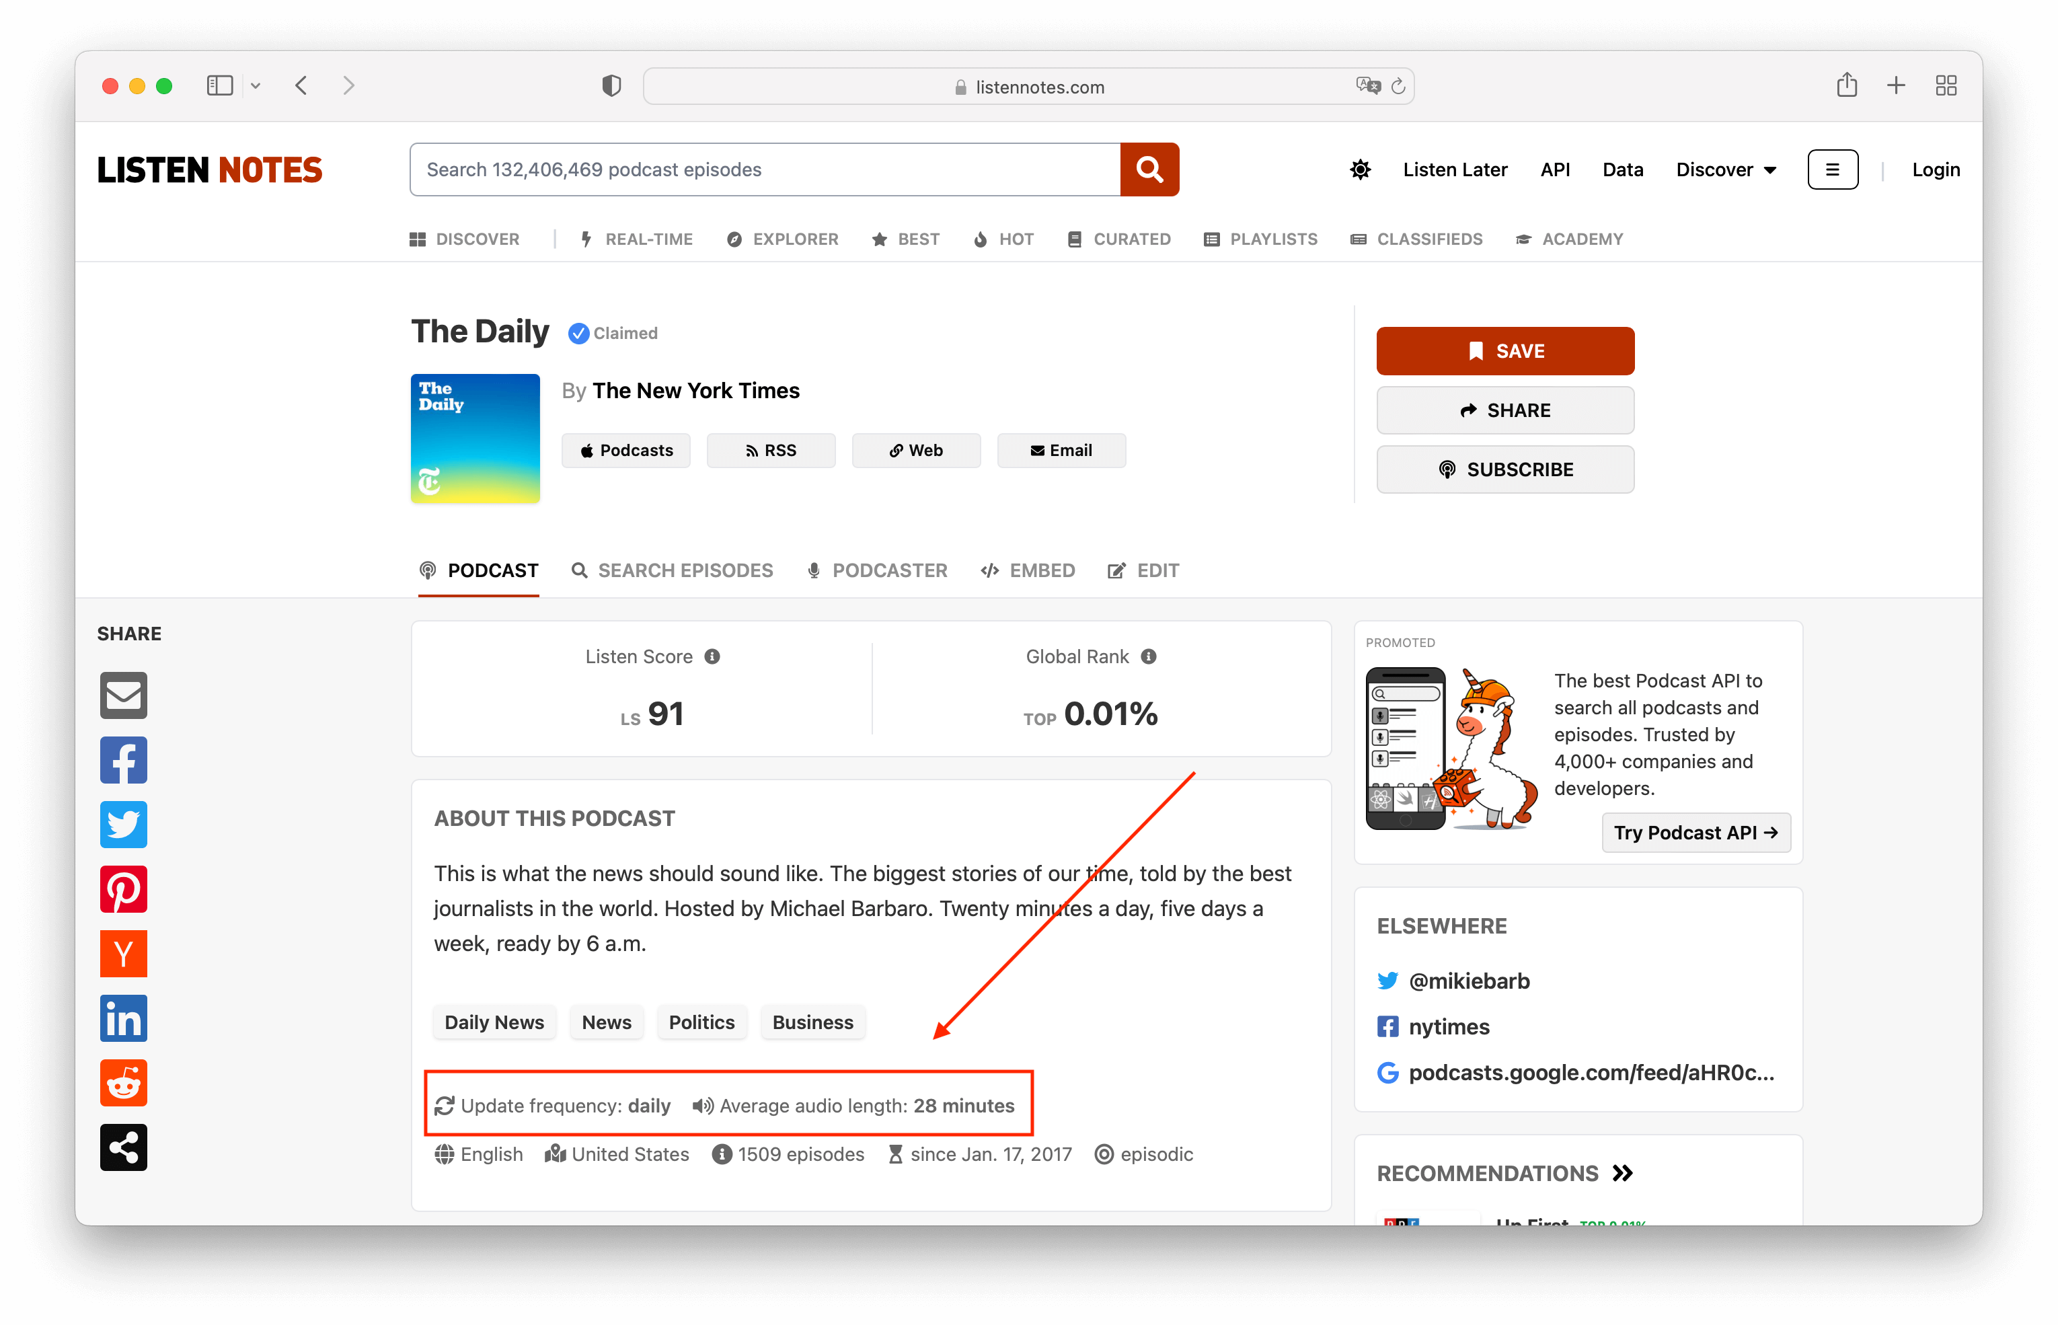This screenshot has height=1325, width=2058.
Task: Open Hot podcasts nav item
Action: pyautogui.click(x=1003, y=239)
